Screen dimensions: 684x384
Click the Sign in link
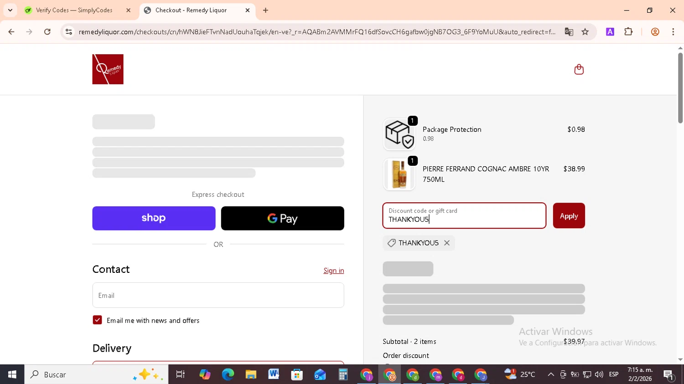click(x=333, y=271)
